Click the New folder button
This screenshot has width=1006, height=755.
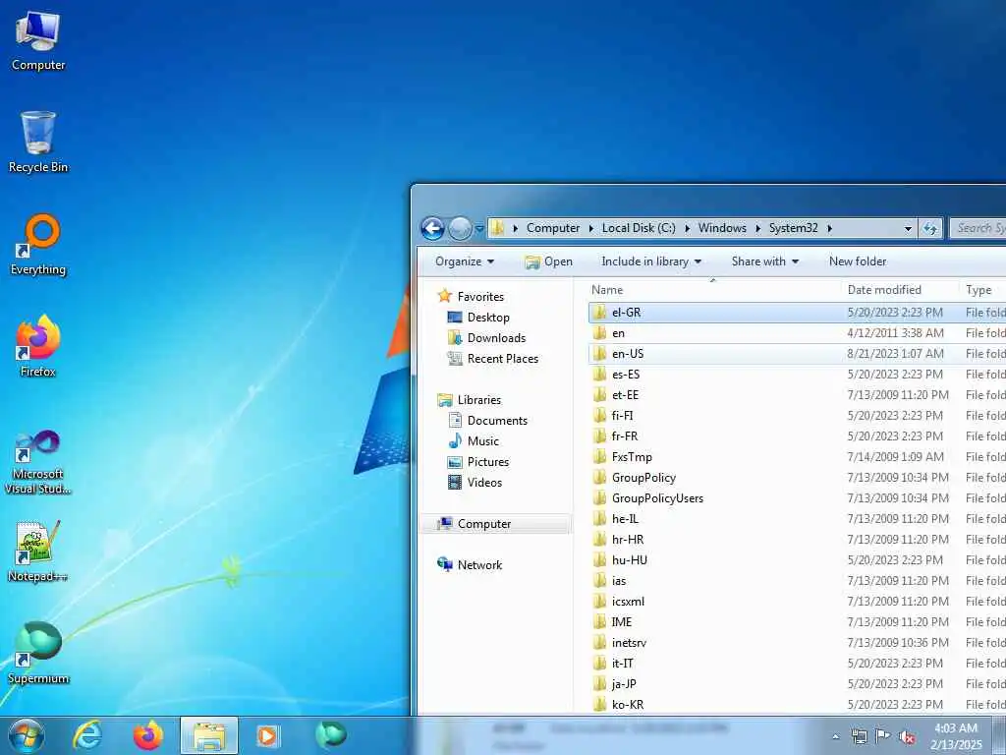857,261
